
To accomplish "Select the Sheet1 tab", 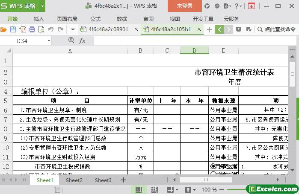I will point(45,180).
